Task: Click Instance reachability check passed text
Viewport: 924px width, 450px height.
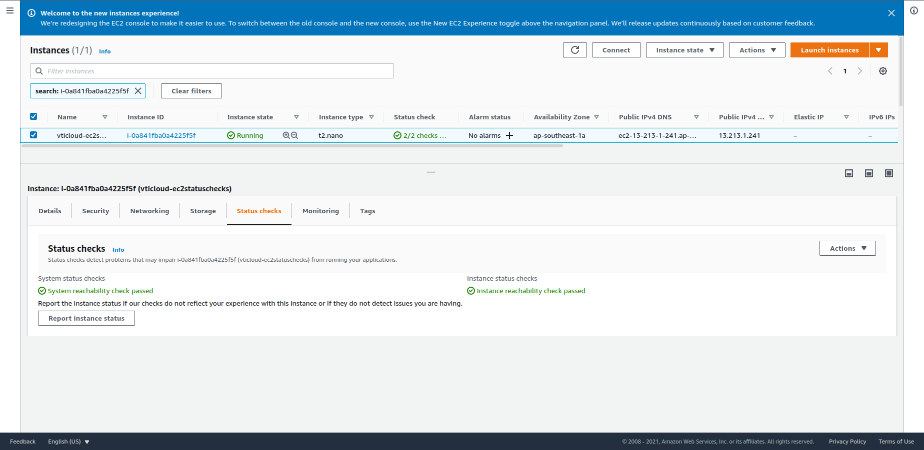Action: pos(531,291)
